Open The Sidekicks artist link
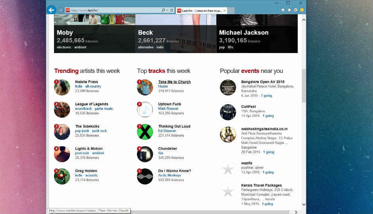The height and width of the screenshot is (214, 373). 87,126
